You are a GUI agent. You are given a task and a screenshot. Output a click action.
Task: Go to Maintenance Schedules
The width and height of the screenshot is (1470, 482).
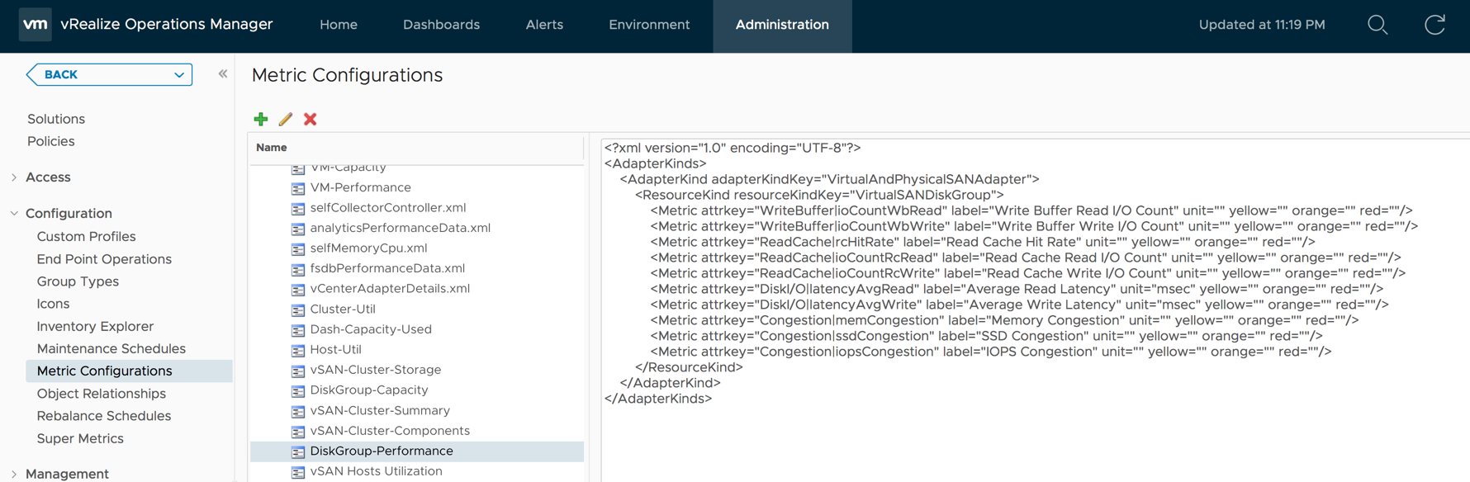pos(111,348)
